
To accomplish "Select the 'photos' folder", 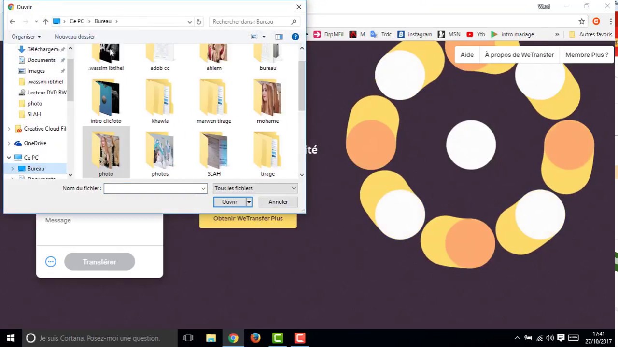I will [x=160, y=155].
